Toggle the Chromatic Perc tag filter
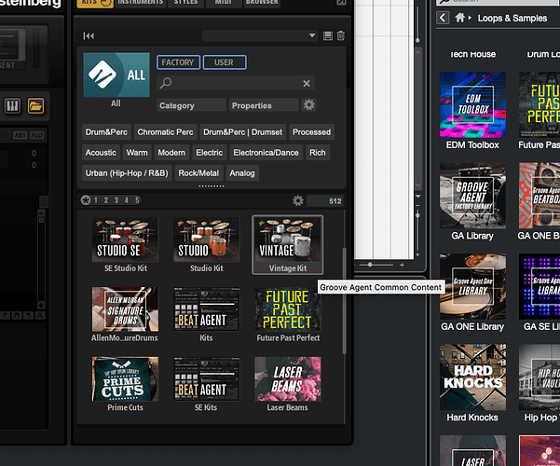Viewport: 560px width, 466px height. [165, 132]
